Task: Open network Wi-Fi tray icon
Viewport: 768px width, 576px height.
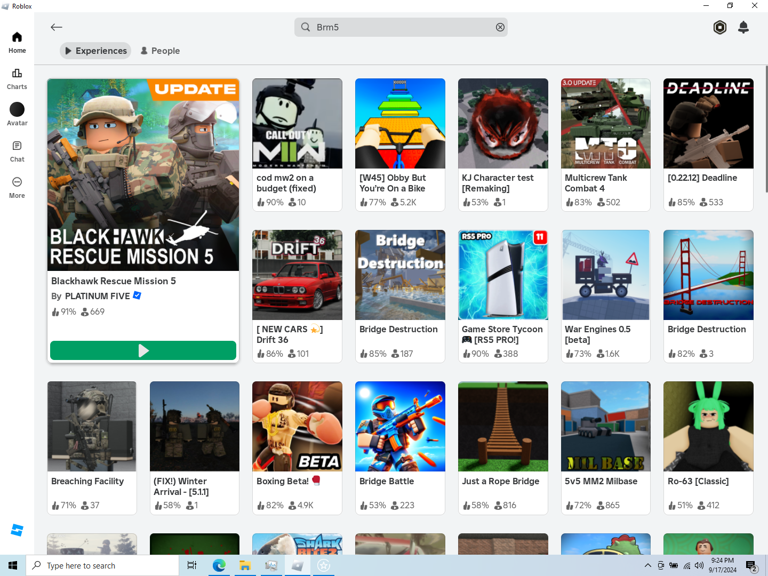Action: 686,565
